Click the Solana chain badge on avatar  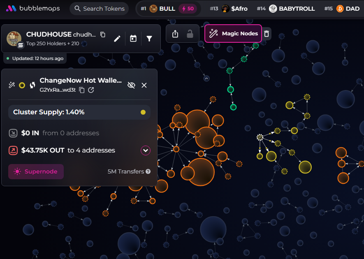(21, 45)
